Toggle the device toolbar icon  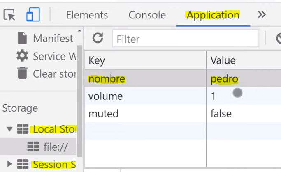click(32, 15)
